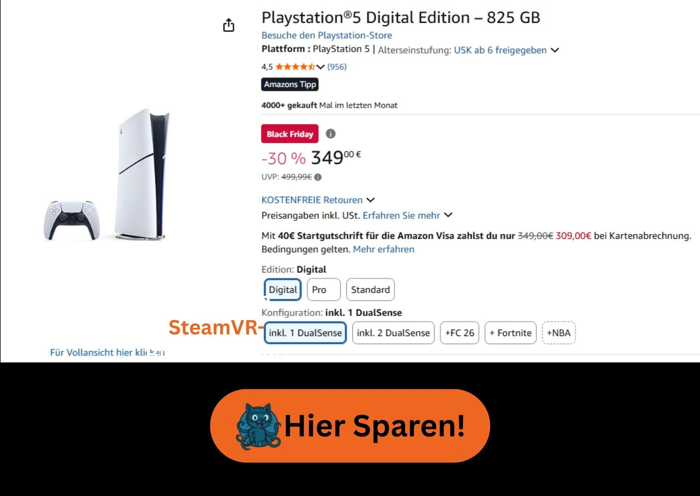Image resolution: width=700 pixels, height=496 pixels.
Task: Expand the USK age rating chevron
Action: click(555, 50)
